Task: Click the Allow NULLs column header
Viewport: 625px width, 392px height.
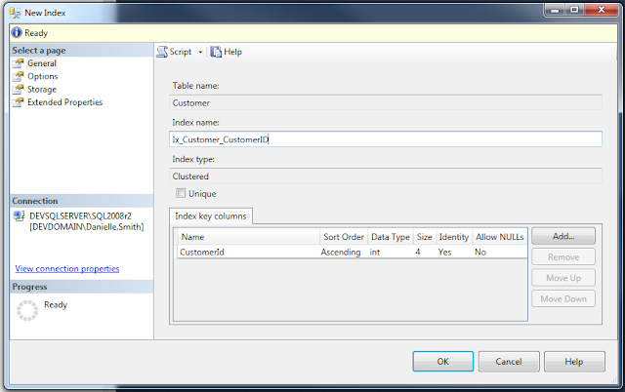Action: point(500,237)
